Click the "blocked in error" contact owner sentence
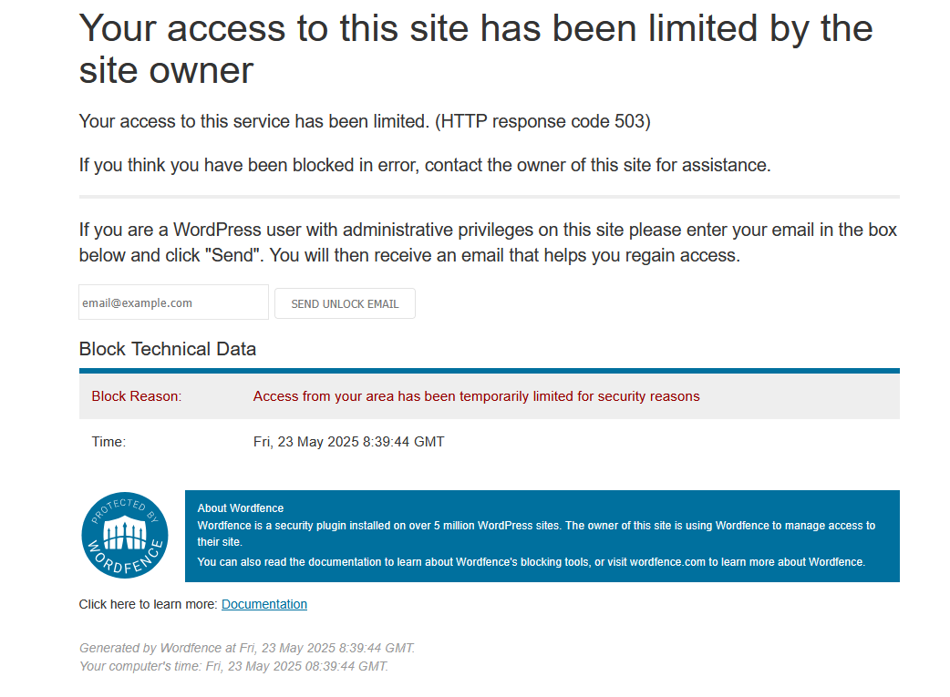950x697 pixels. click(425, 165)
